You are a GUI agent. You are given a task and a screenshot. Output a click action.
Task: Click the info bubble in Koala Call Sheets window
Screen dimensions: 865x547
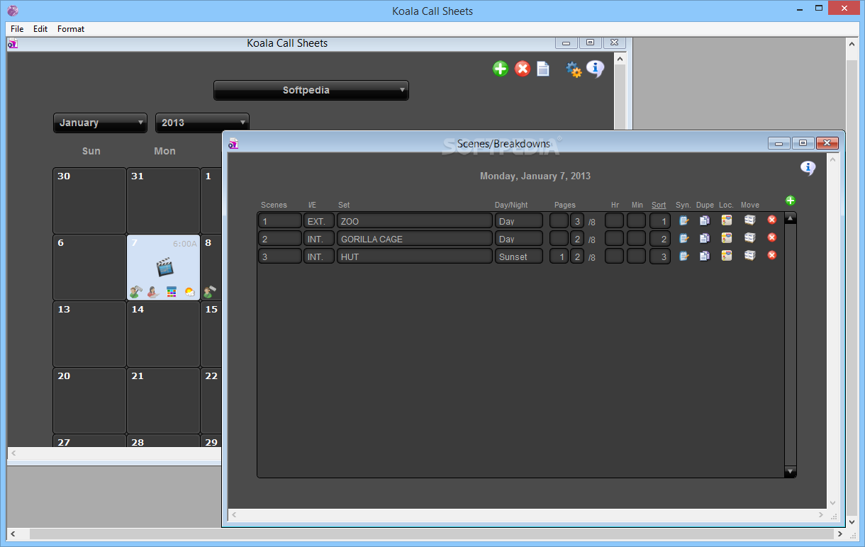pyautogui.click(x=596, y=69)
